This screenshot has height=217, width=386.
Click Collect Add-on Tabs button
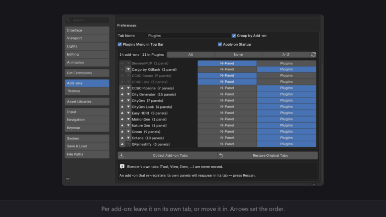(x=168, y=156)
